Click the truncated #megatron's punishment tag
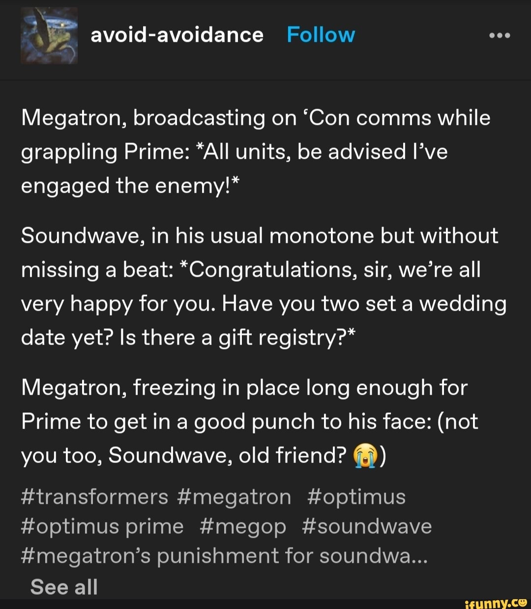 (225, 556)
